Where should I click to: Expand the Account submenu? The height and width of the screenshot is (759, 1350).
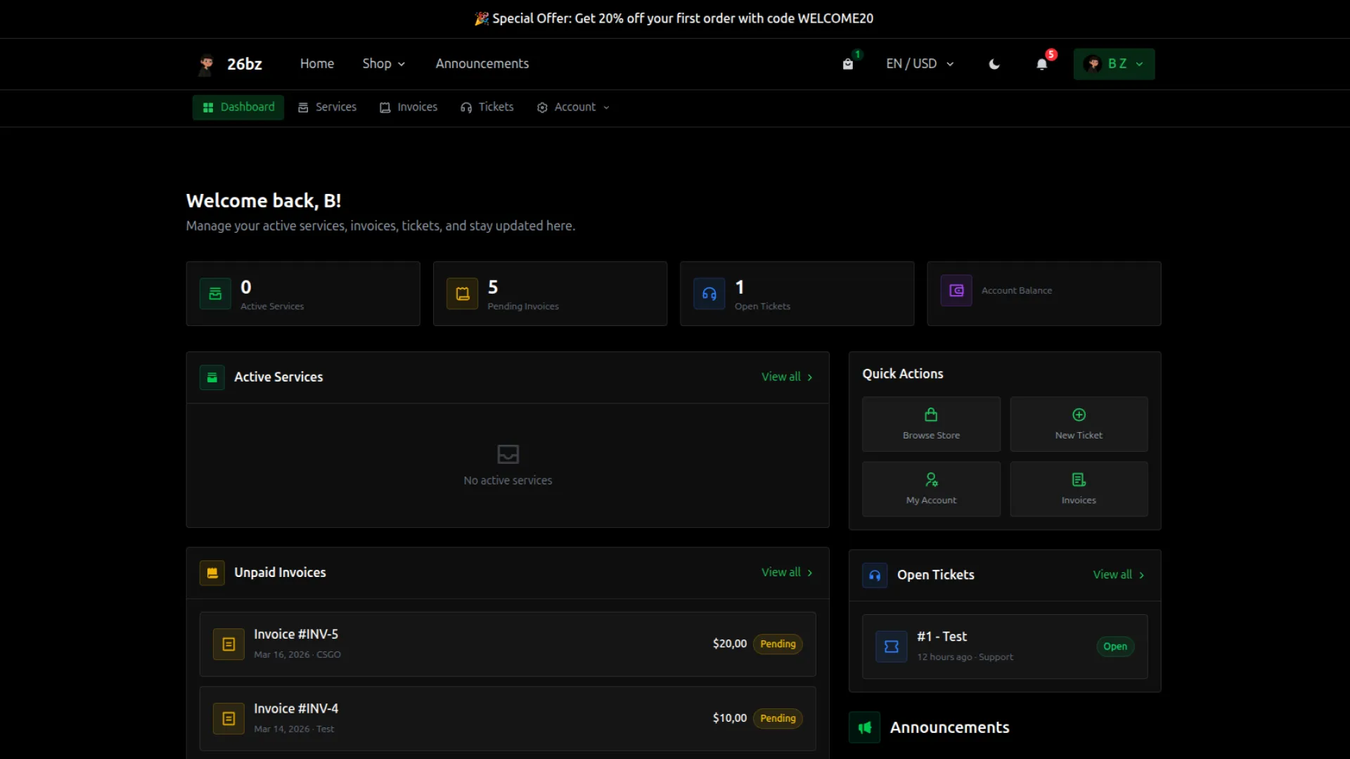[x=574, y=108]
